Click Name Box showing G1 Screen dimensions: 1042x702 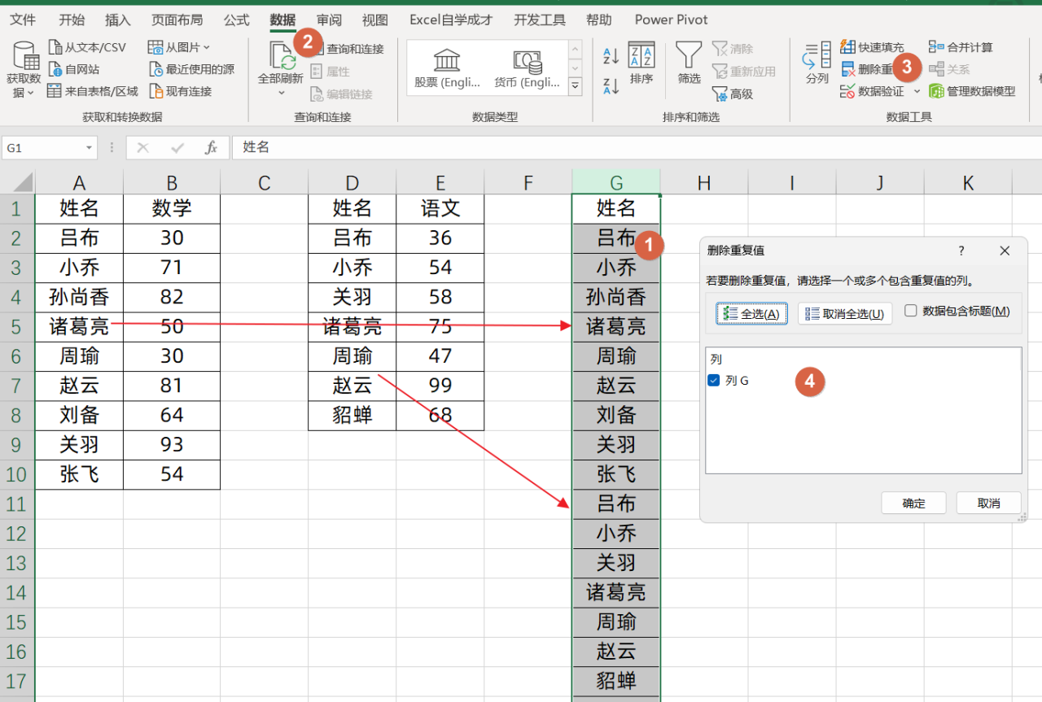pyautogui.click(x=42, y=148)
